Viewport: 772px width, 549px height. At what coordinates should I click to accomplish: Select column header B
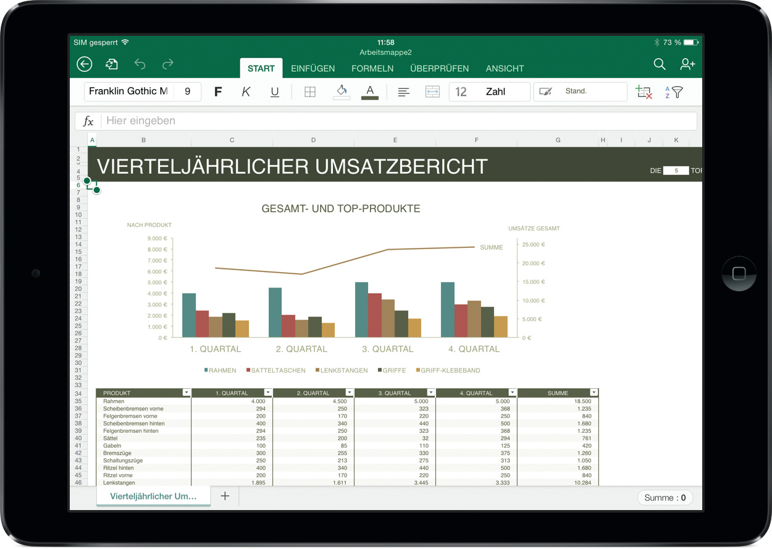(144, 140)
